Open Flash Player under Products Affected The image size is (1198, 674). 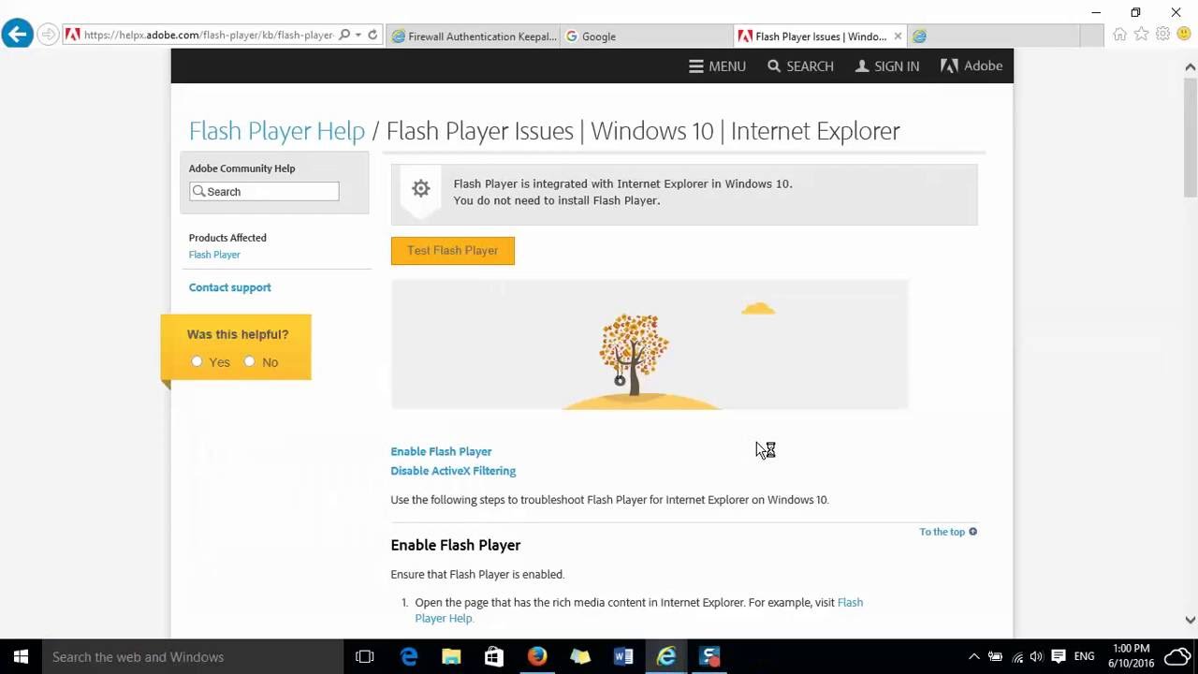point(214,255)
